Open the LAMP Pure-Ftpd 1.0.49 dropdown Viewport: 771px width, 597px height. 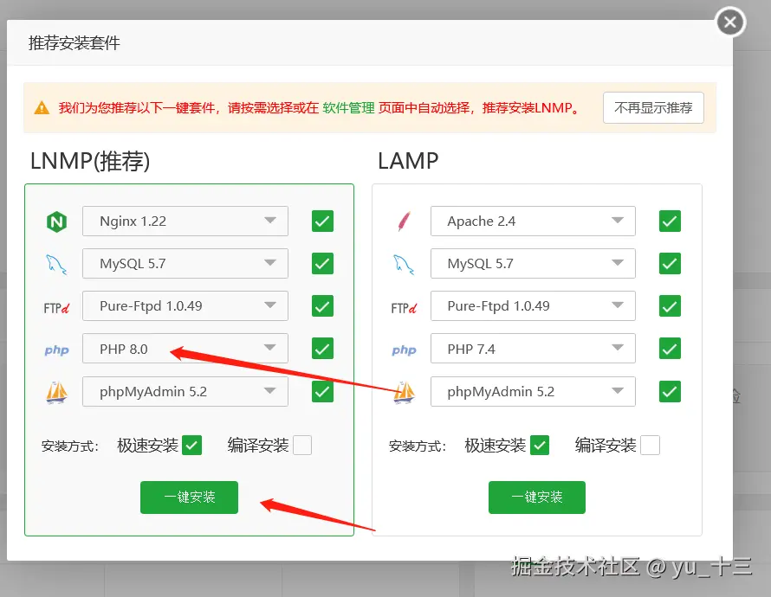[x=533, y=306]
